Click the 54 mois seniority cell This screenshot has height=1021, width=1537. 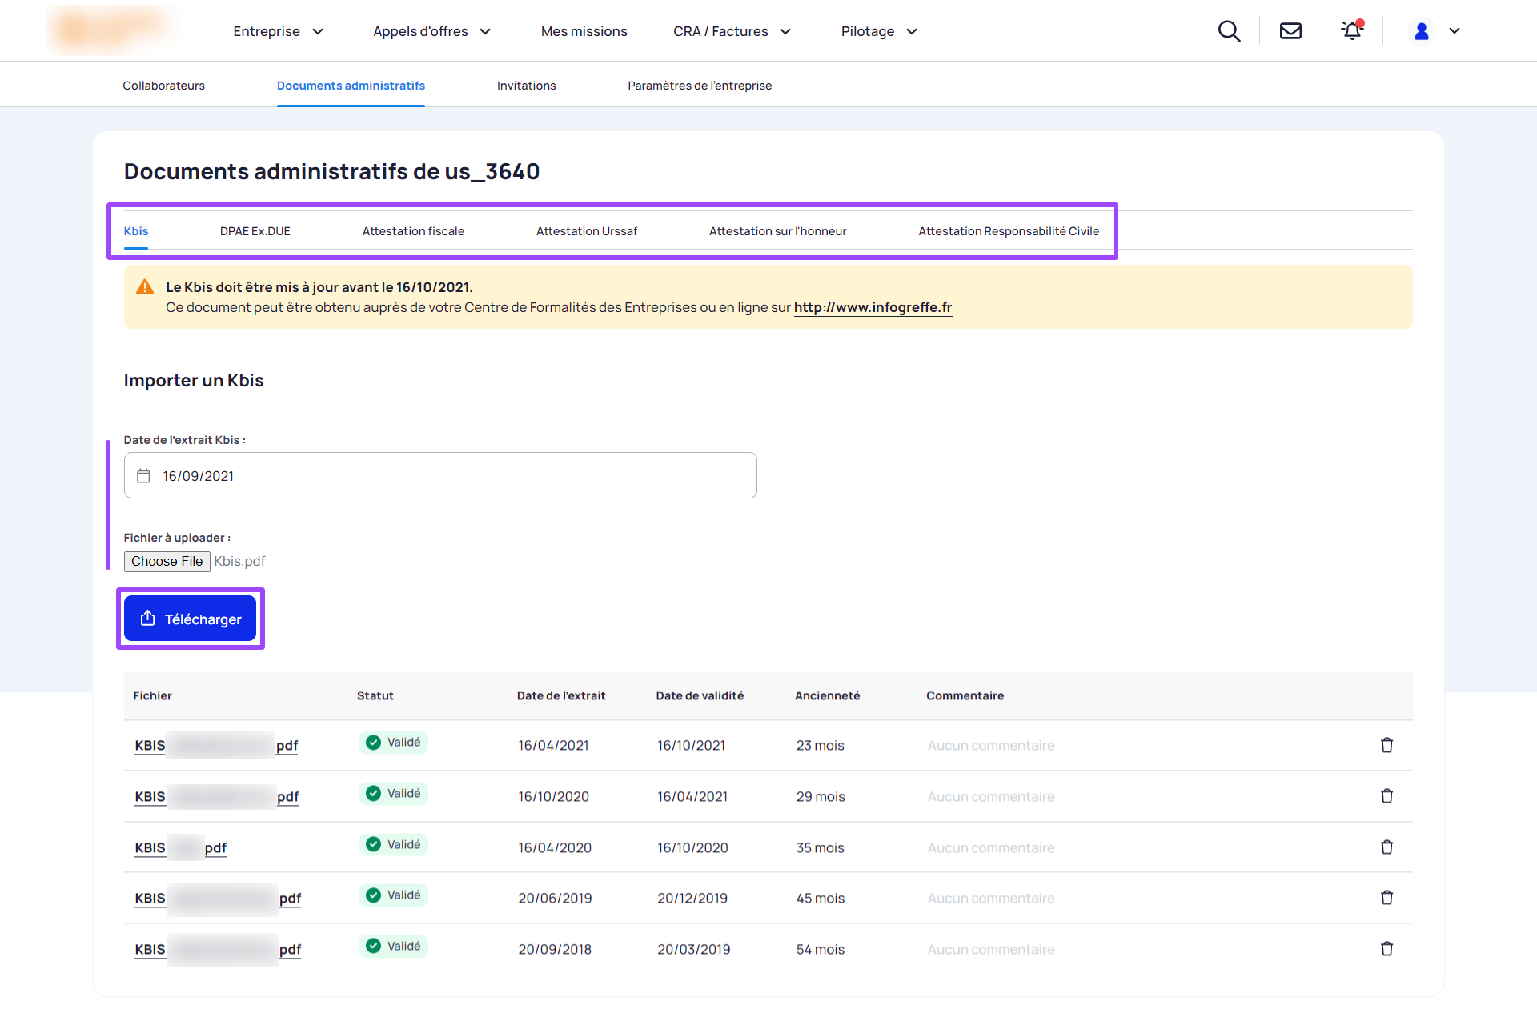click(820, 950)
